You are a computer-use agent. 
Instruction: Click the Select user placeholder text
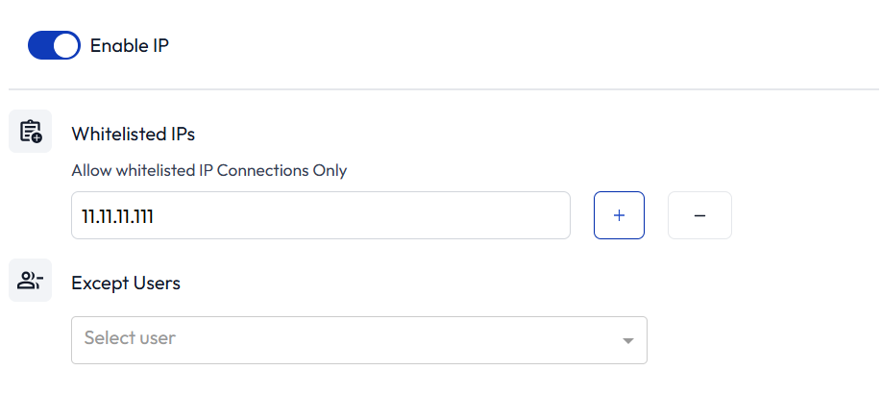click(x=130, y=337)
